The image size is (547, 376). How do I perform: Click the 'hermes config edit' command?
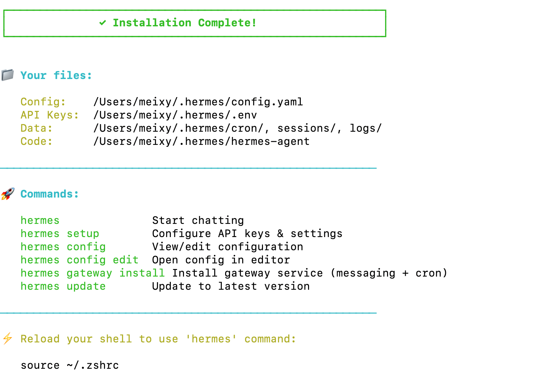coord(80,260)
